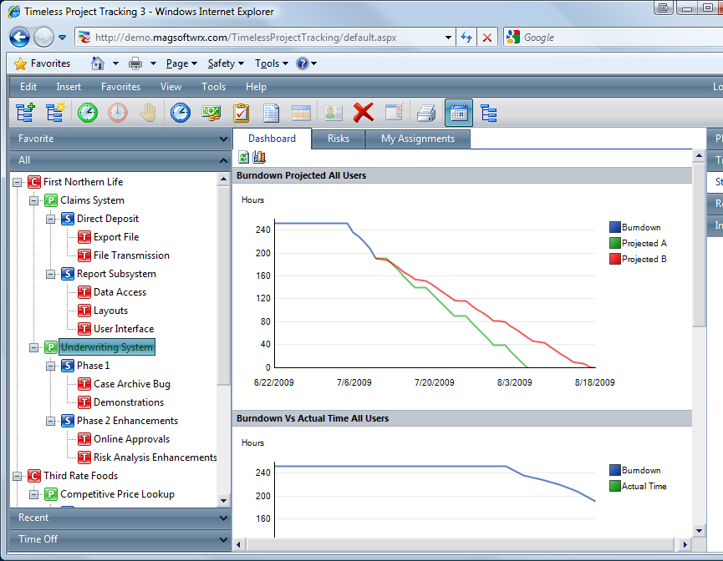Open the My Assignments tab
The image size is (723, 561).
click(418, 139)
